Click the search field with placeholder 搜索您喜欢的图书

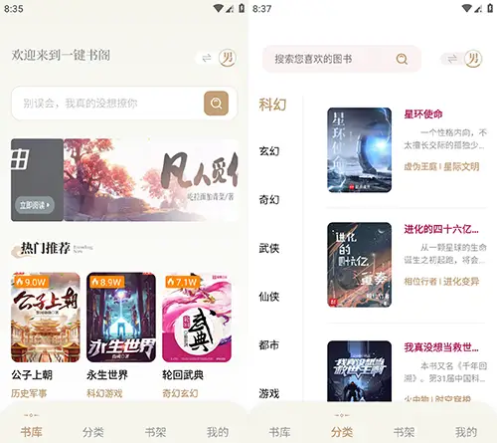pyautogui.click(x=342, y=59)
